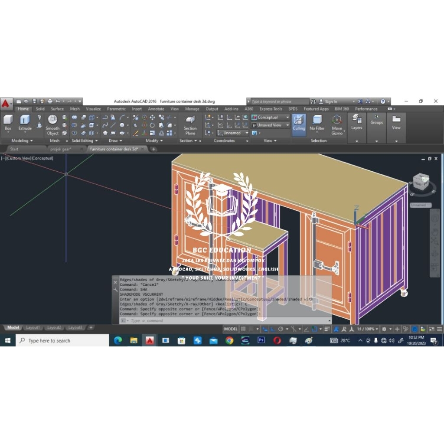
Task: Open the Groups panel
Action: click(376, 120)
